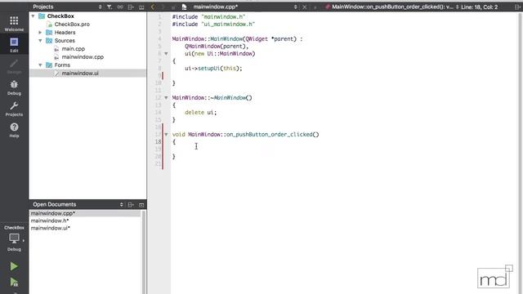Open the Debug mode in sidebar
The height and width of the screenshot is (294, 523).
[x=14, y=87]
